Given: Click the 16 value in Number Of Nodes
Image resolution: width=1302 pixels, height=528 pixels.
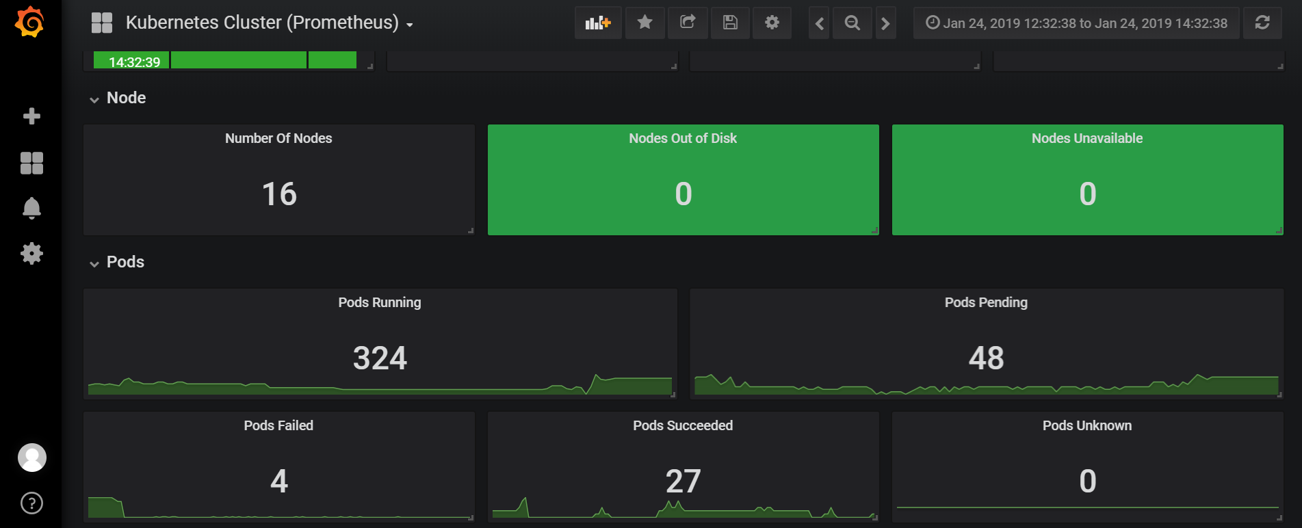Looking at the screenshot, I should [x=279, y=194].
